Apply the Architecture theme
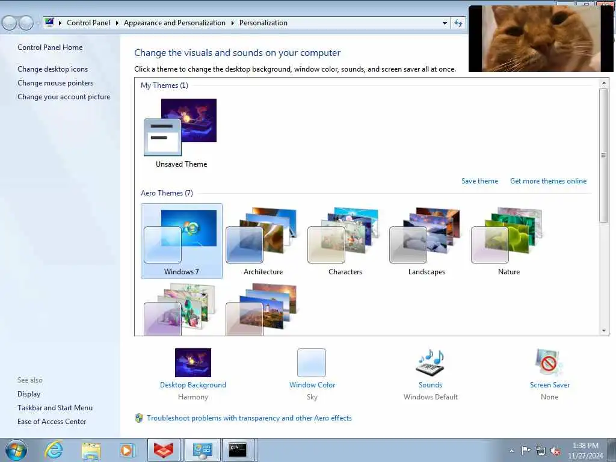The height and width of the screenshot is (462, 616). [263, 241]
